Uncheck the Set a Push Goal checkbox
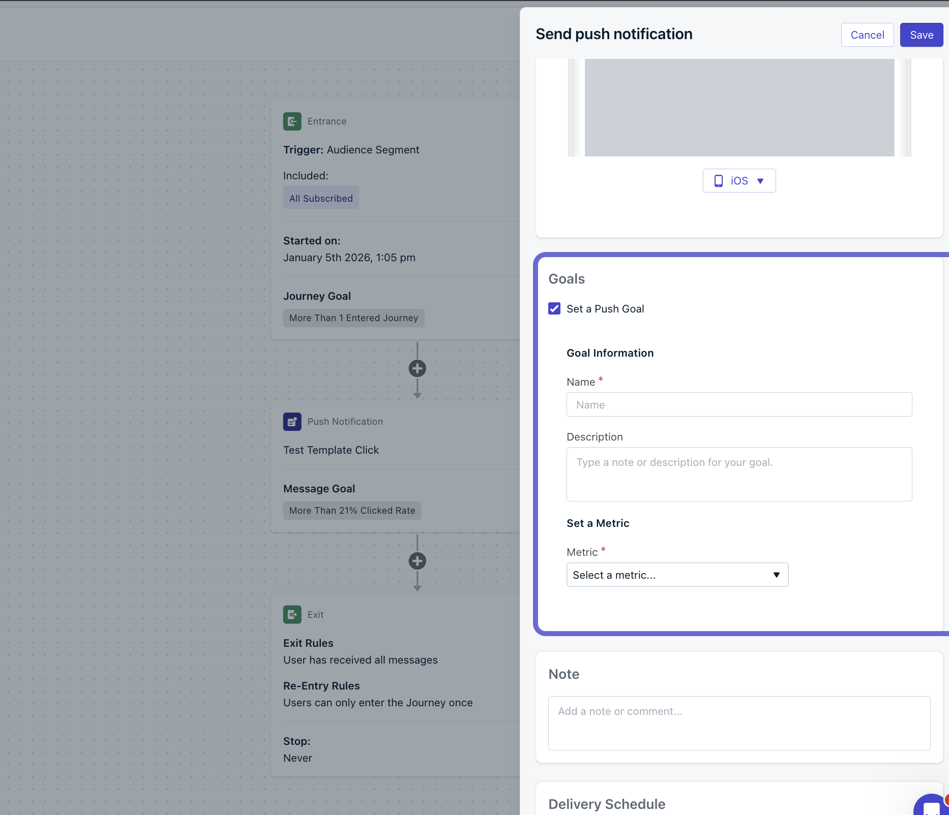This screenshot has width=949, height=815. tap(554, 308)
